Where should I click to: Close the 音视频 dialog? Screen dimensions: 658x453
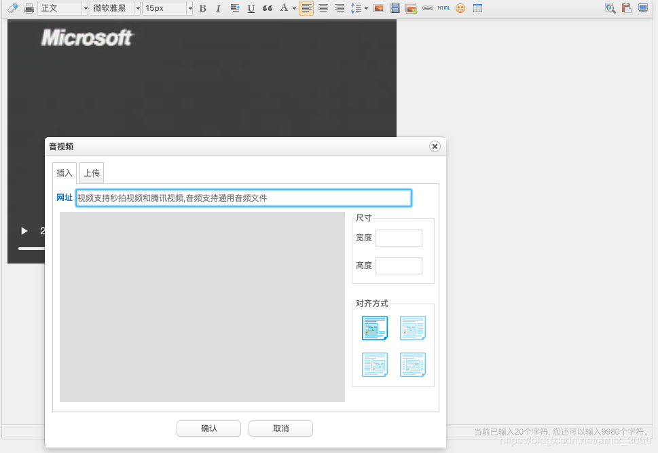(x=435, y=146)
